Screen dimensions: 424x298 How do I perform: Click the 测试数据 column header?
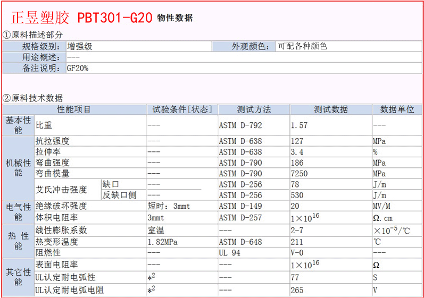[x=330, y=109]
